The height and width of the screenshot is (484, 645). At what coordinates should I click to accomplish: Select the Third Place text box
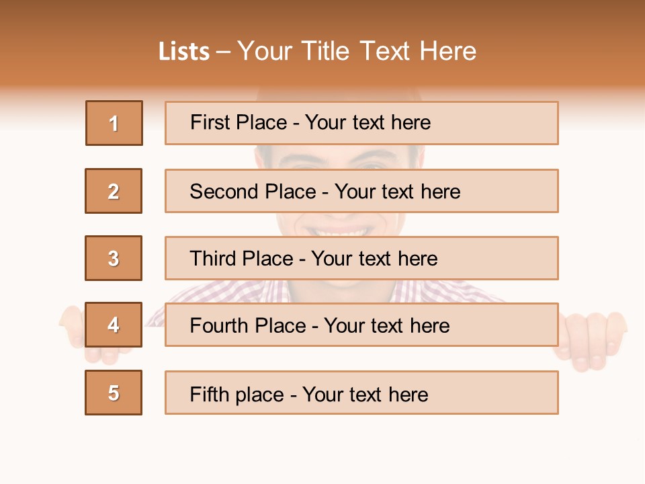361,258
